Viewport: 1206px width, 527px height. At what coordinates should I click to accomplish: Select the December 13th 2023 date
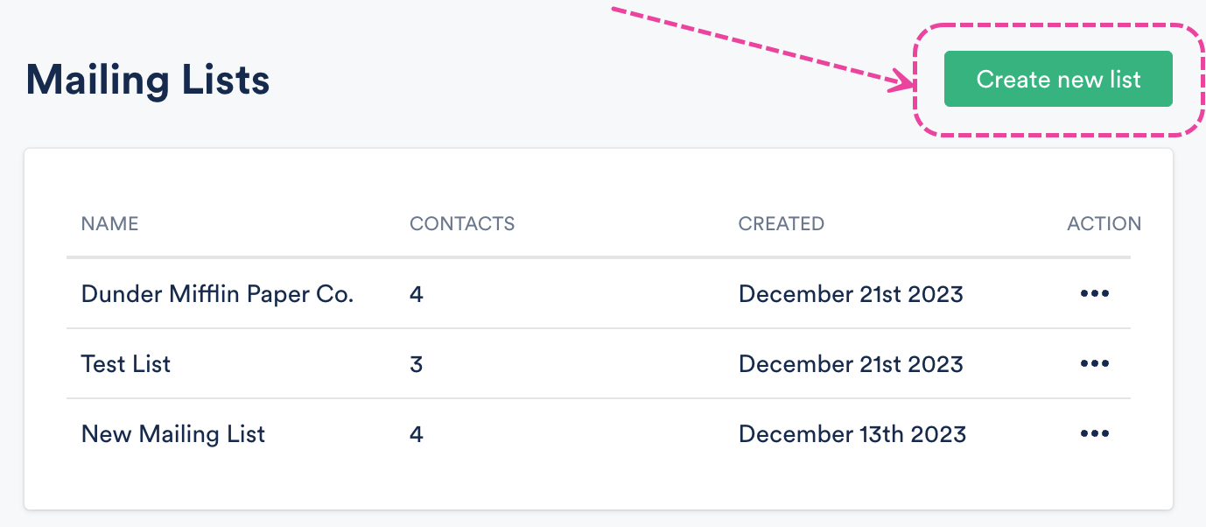[x=852, y=434]
